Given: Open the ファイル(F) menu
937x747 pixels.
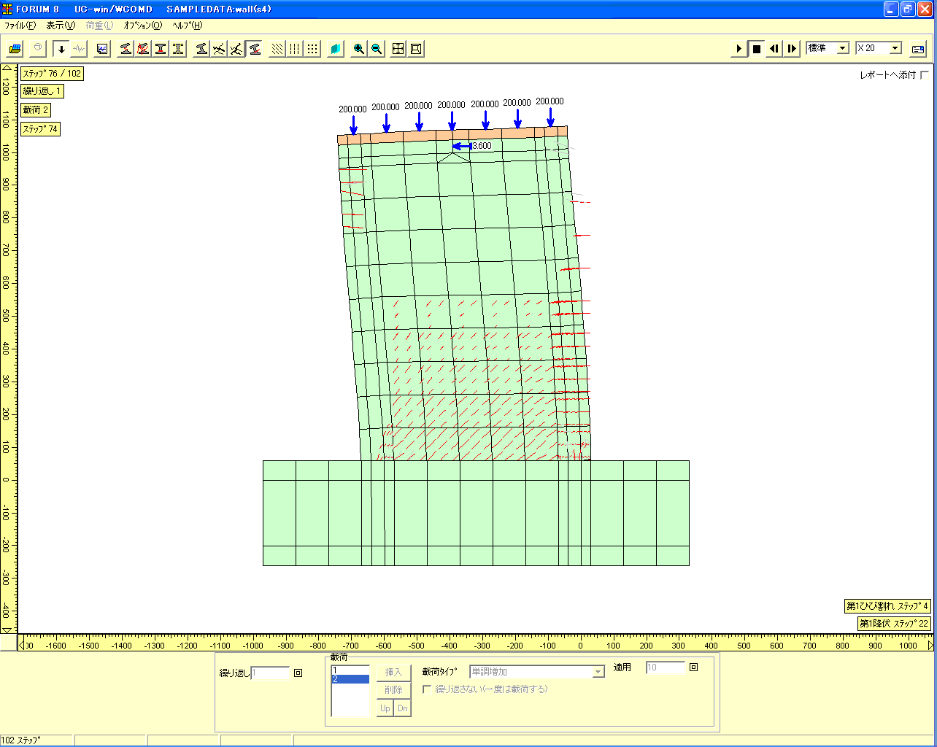Looking at the screenshot, I should (x=20, y=26).
